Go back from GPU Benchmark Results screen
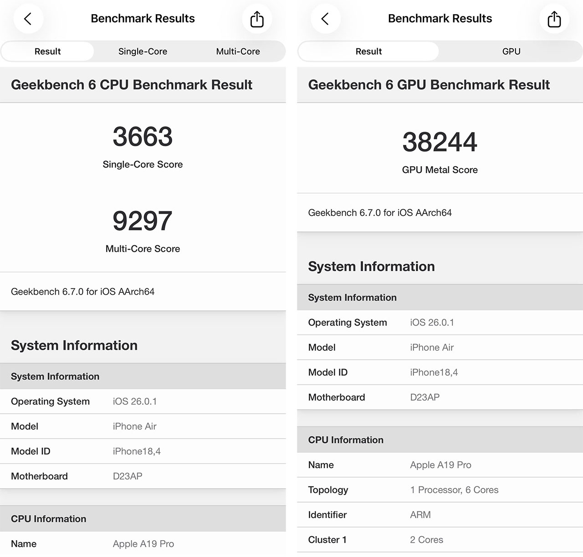Viewport: 583px width, 557px height. pyautogui.click(x=325, y=19)
